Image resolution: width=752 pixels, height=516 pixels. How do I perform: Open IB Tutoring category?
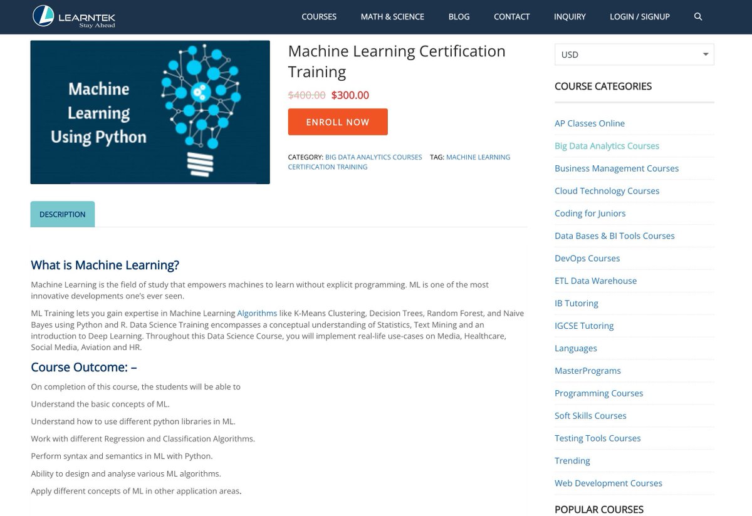click(577, 304)
